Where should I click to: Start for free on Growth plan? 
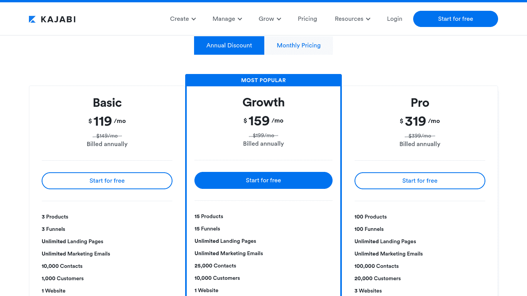[263, 180]
